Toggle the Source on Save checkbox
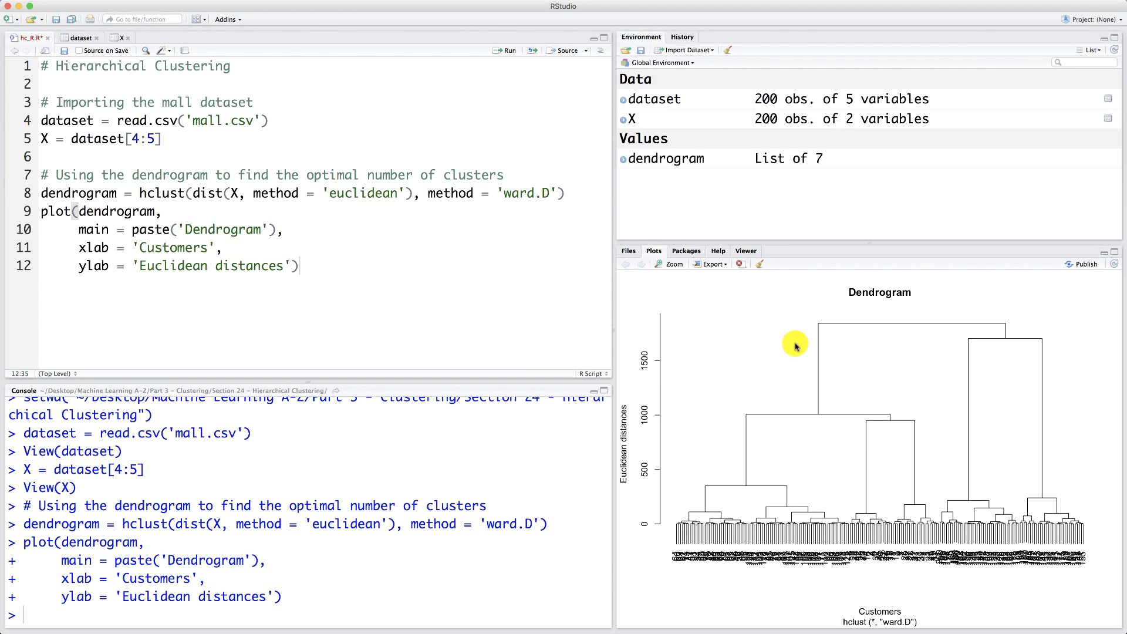This screenshot has height=634, width=1127. coord(79,50)
